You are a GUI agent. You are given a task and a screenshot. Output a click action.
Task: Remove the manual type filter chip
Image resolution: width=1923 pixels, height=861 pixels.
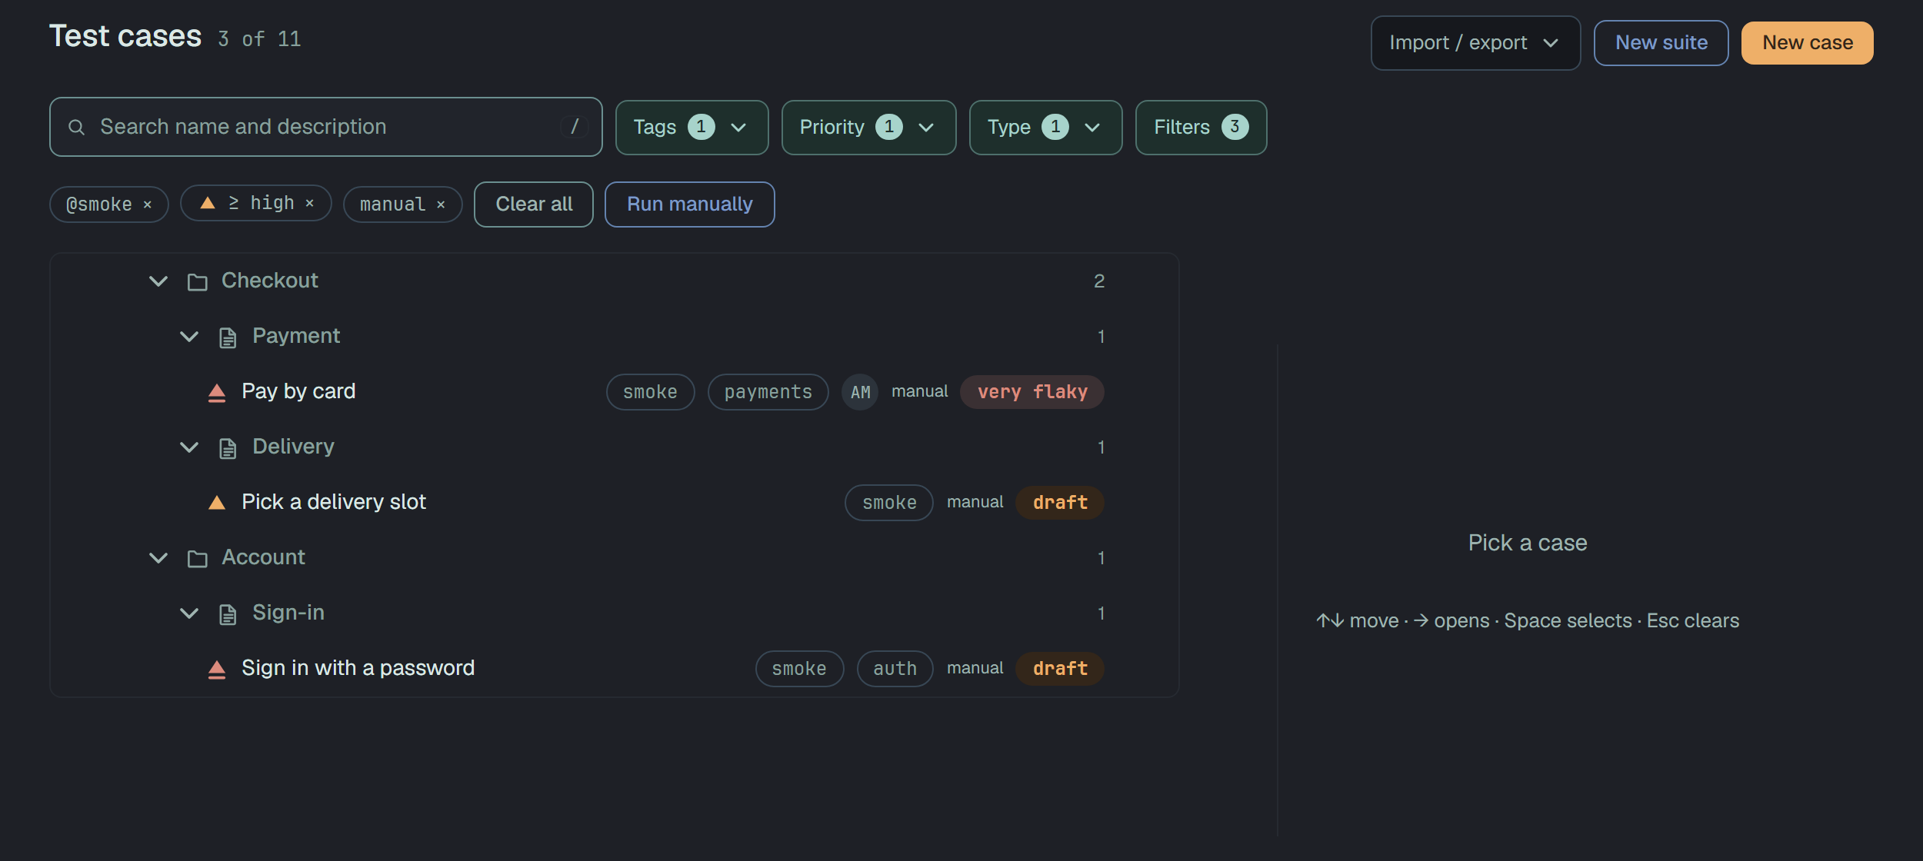[x=441, y=204]
